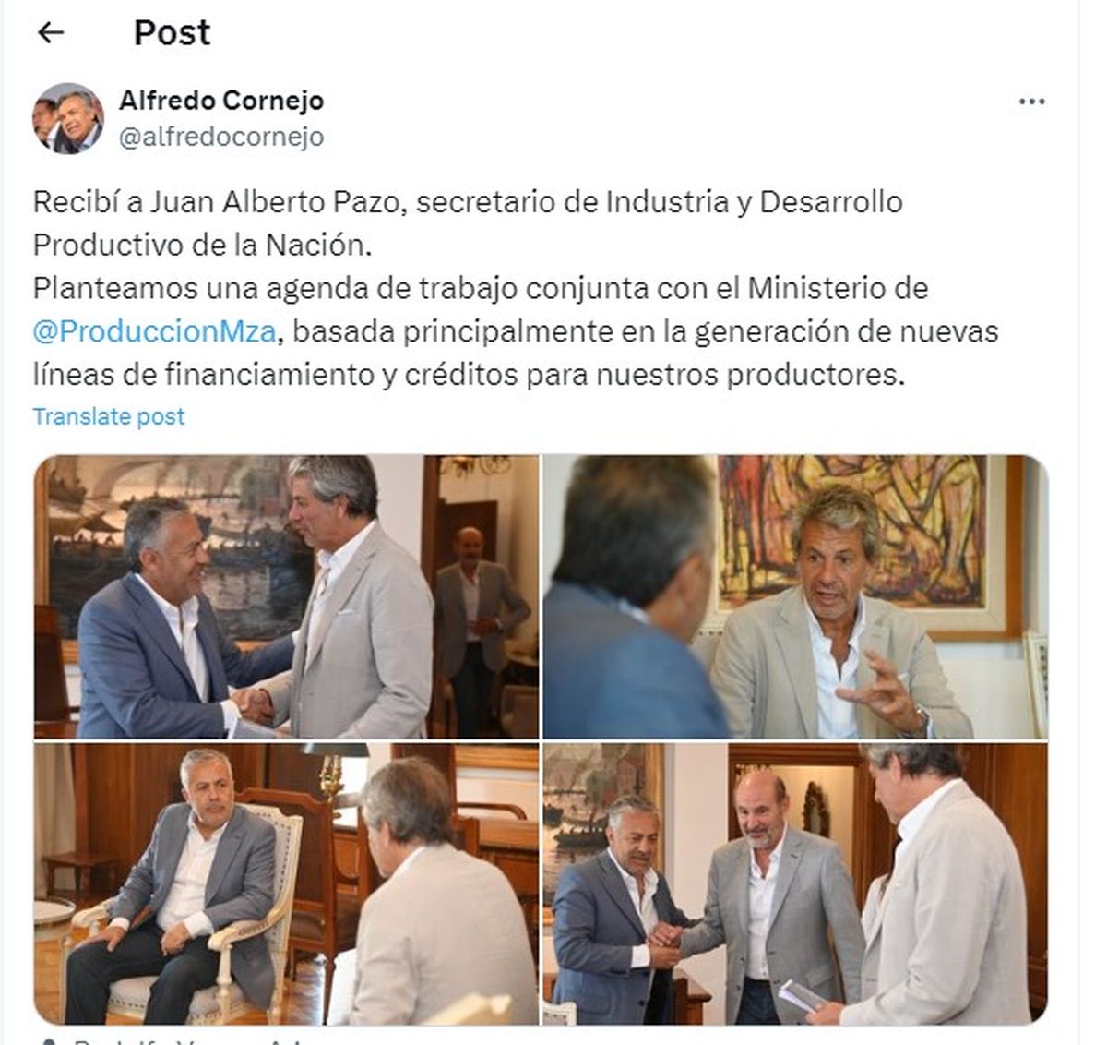Click the post line 'Planteamos una agenda de trabajo'
The image size is (1107, 1045).
coord(481,288)
